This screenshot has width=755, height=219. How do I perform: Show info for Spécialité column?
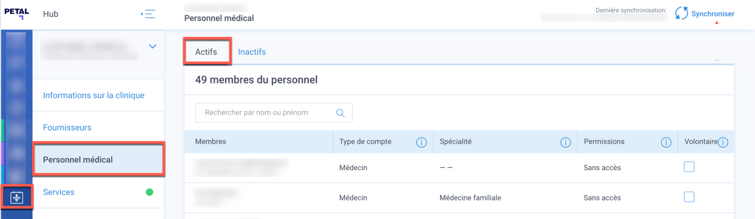565,142
